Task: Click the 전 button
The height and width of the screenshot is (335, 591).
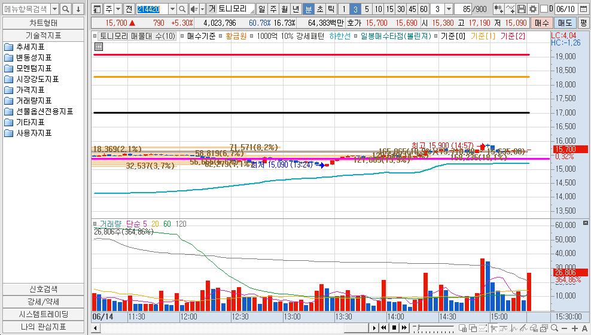Action: (x=129, y=9)
